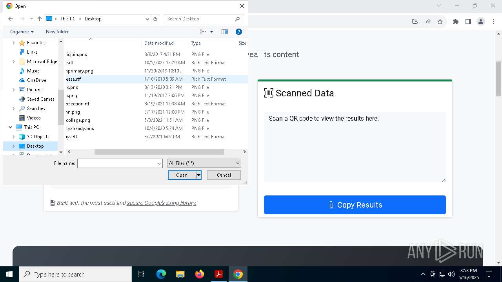Open the volume control tray icon
502x282 pixels.
point(451,274)
